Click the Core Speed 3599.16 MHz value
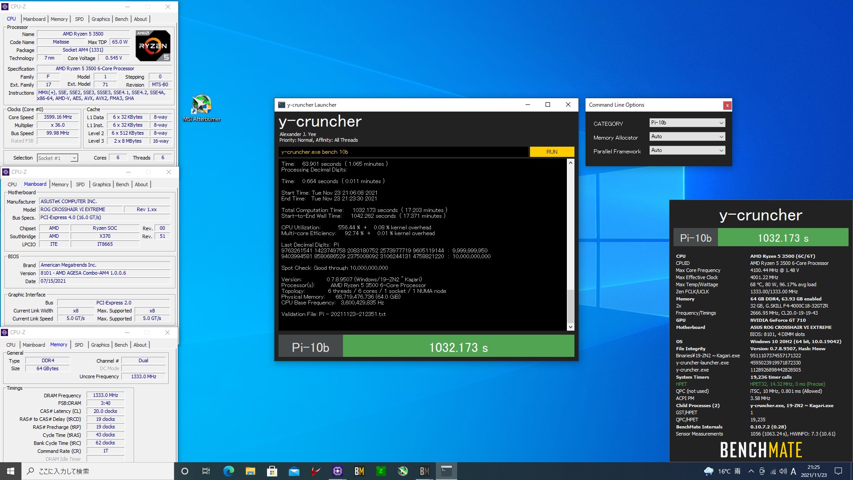The image size is (853, 480). [58, 117]
